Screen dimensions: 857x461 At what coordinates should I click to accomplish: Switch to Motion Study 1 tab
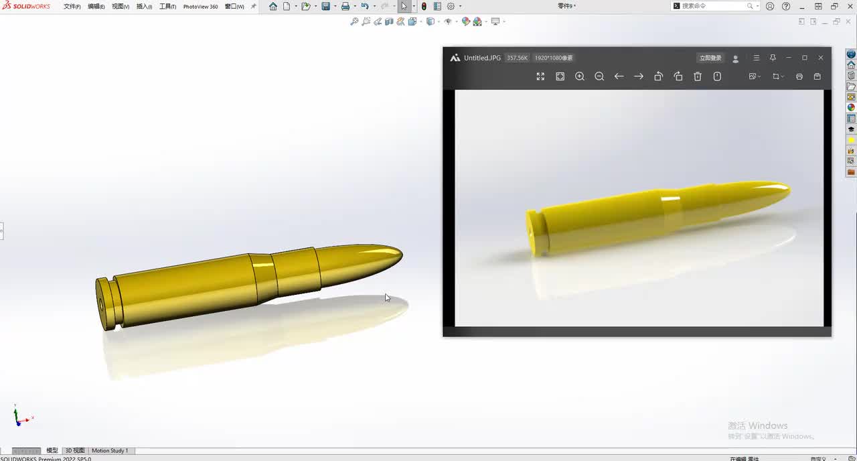[x=110, y=450]
